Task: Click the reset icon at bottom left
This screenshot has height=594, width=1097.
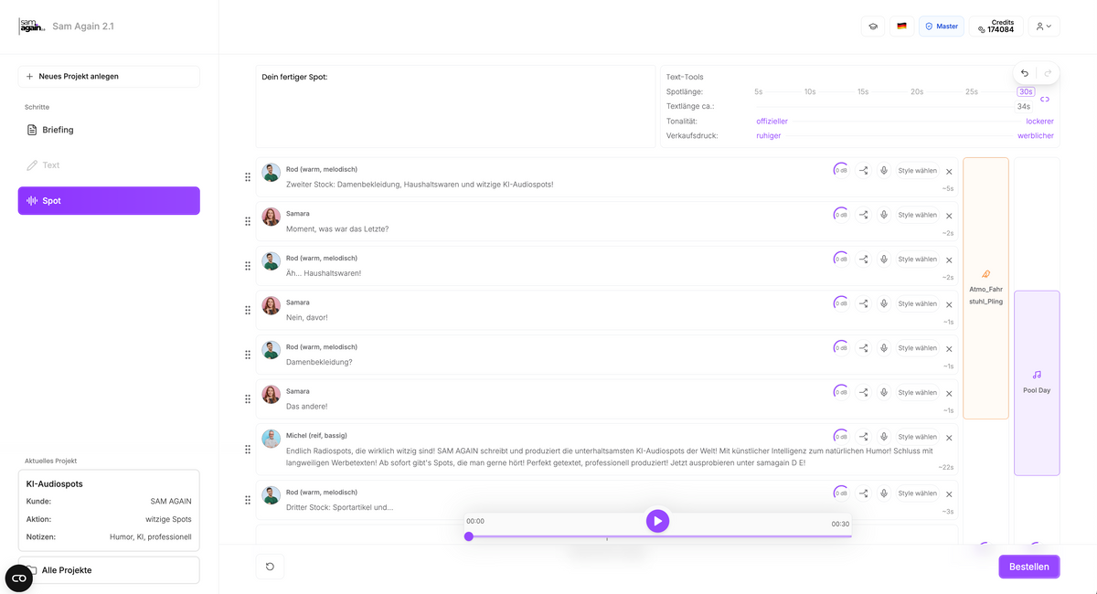Action: (x=270, y=567)
